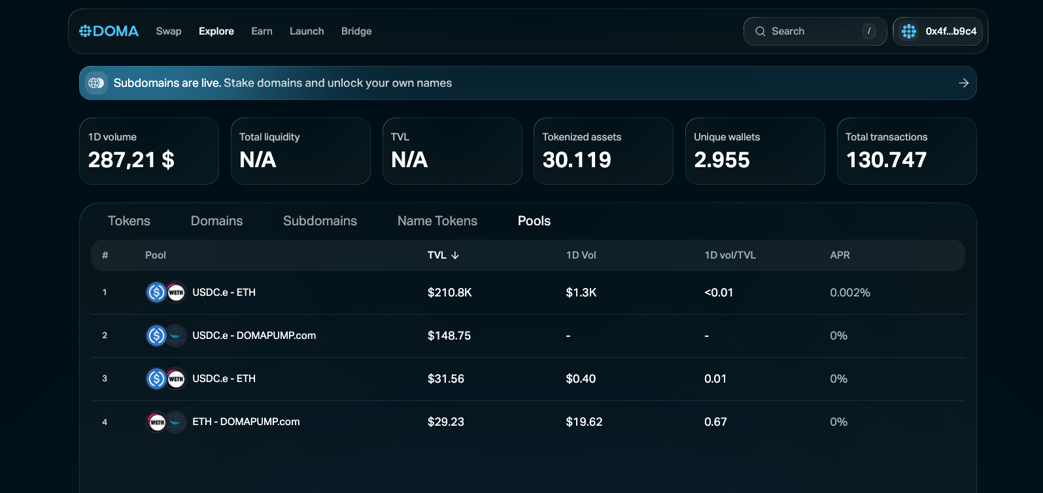The width and height of the screenshot is (1043, 493).
Task: Go to the Earn section
Action: point(262,31)
